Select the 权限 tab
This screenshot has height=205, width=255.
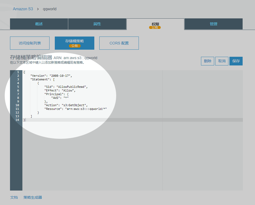click(155, 24)
